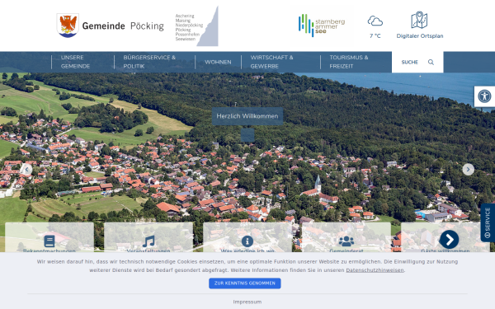
Task: Click the district list silhouette graphic
Action: coord(196,27)
